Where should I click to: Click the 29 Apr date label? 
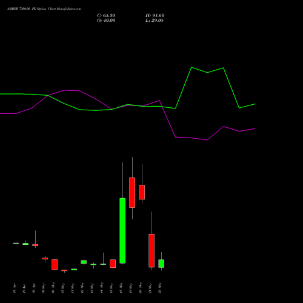point(24,288)
